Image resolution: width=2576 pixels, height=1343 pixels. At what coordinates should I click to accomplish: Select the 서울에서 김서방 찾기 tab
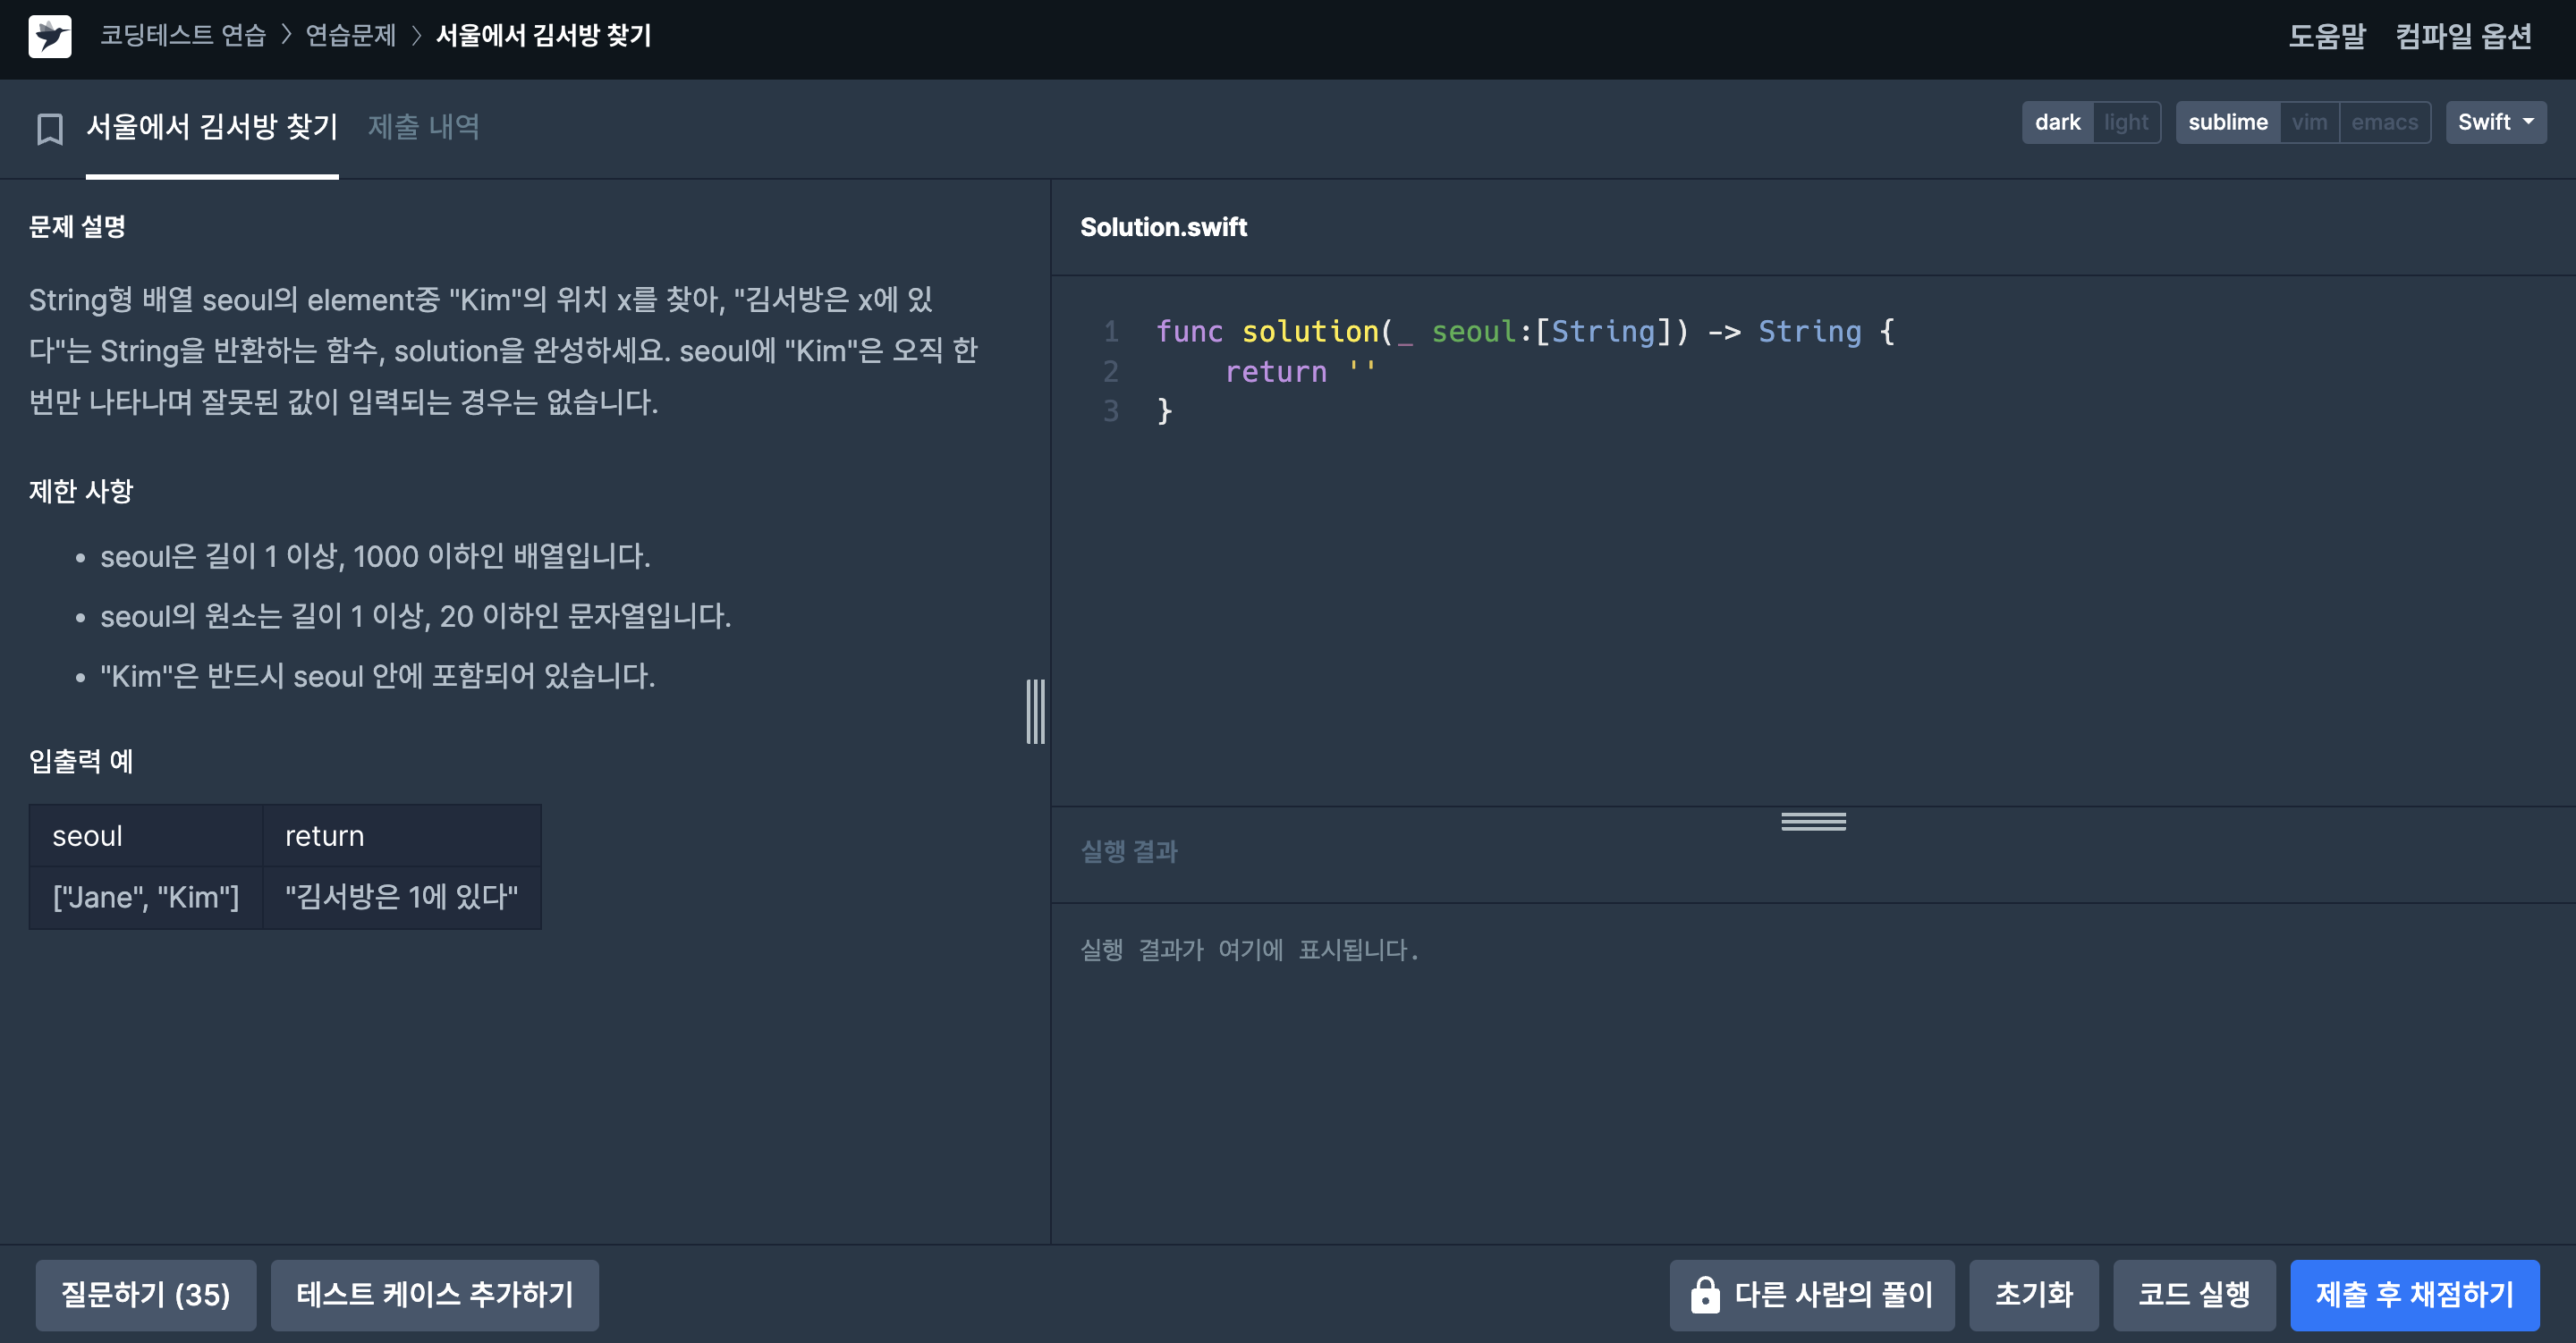212,127
